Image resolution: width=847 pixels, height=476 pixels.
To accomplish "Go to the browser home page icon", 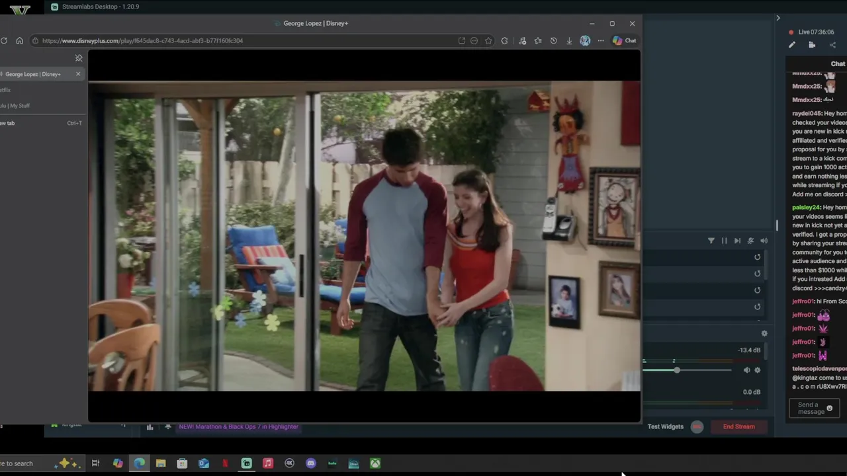I will [x=19, y=40].
